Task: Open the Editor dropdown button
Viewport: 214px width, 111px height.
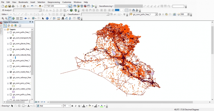Action: tap(5, 14)
